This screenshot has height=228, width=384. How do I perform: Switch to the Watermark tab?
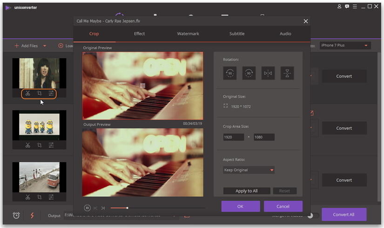[x=188, y=34]
